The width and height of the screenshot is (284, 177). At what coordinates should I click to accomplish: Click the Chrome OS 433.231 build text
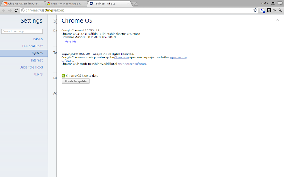[101, 34]
